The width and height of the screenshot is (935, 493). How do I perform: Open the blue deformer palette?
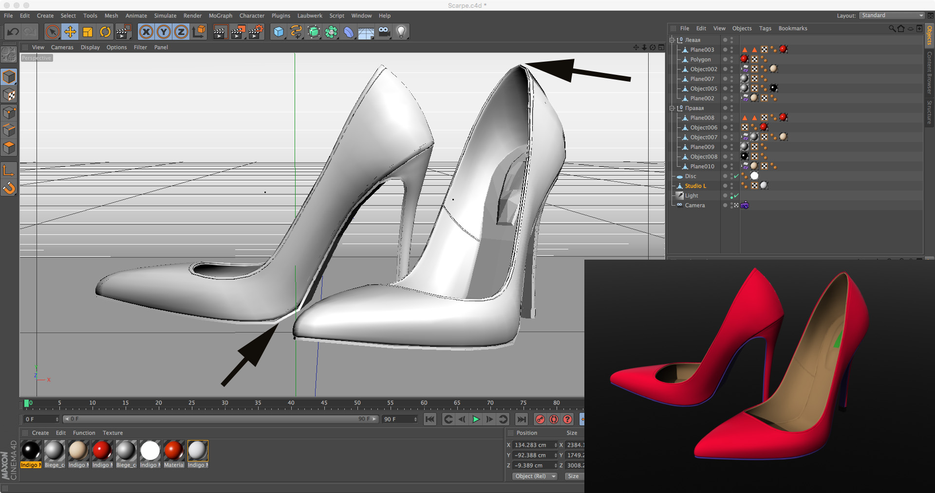[349, 32]
